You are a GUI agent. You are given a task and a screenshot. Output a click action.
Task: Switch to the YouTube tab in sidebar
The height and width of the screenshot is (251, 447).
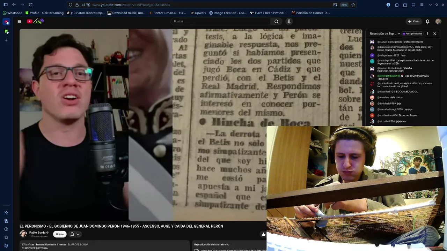pyautogui.click(x=6, y=22)
